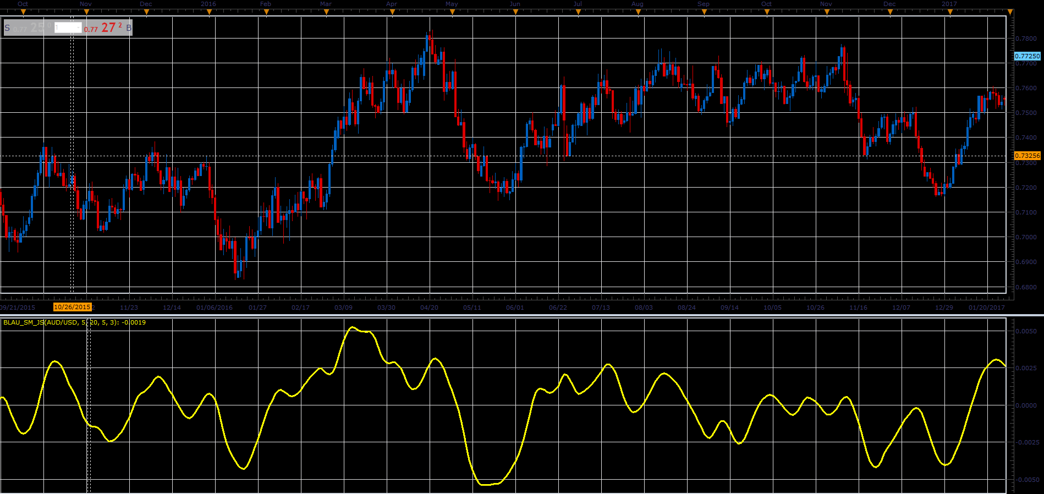Image resolution: width=1044 pixels, height=494 pixels.
Task: Click the S sell button in quote box
Action: 7,28
